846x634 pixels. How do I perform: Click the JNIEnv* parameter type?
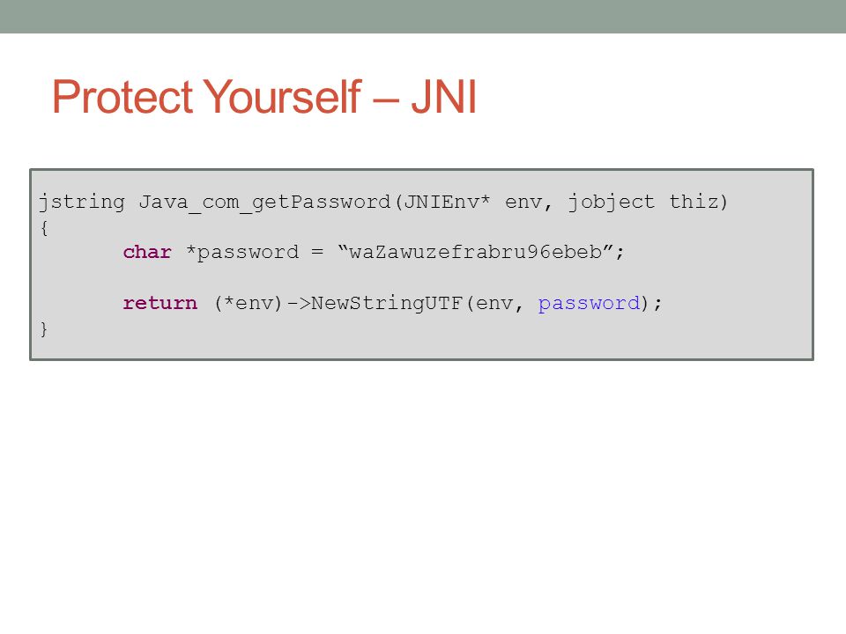pyautogui.click(x=447, y=202)
